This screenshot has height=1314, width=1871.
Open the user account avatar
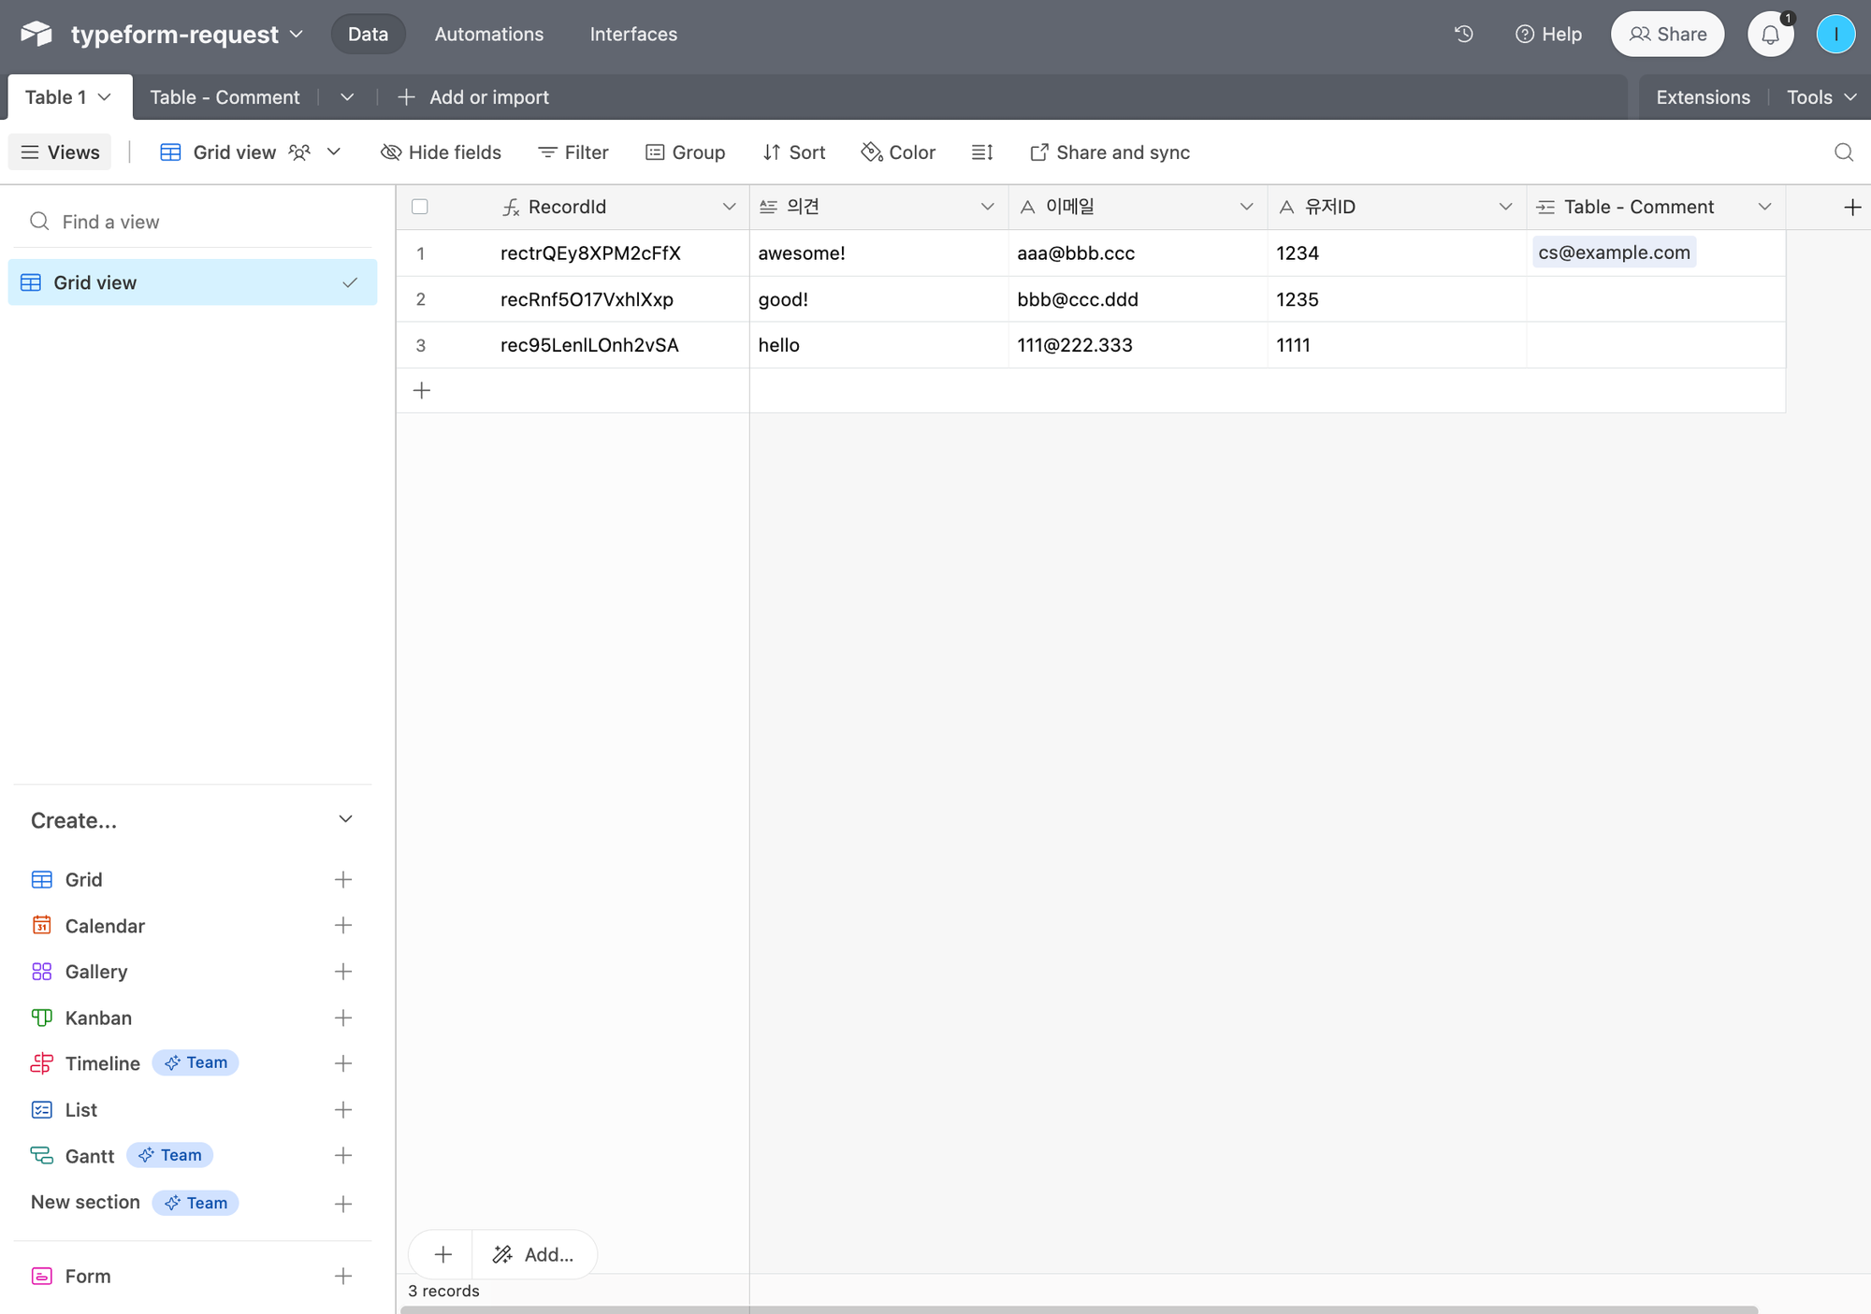pos(1835,35)
